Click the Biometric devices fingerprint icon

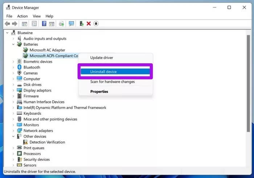(x=20, y=61)
